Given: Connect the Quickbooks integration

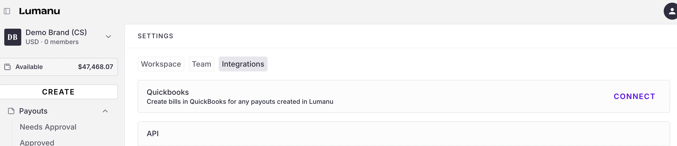Looking at the screenshot, I should coord(634,96).
